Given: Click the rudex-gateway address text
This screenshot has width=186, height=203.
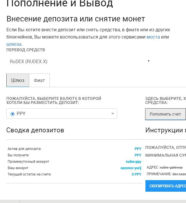Looking at the screenshot, I should [171, 167].
